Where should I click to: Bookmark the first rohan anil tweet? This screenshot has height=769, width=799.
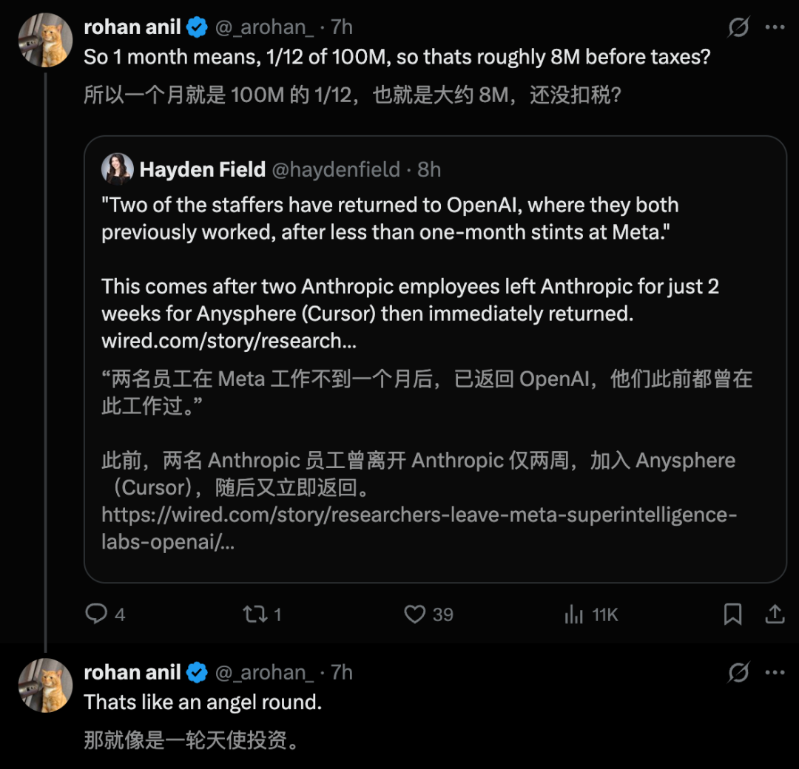pos(732,614)
